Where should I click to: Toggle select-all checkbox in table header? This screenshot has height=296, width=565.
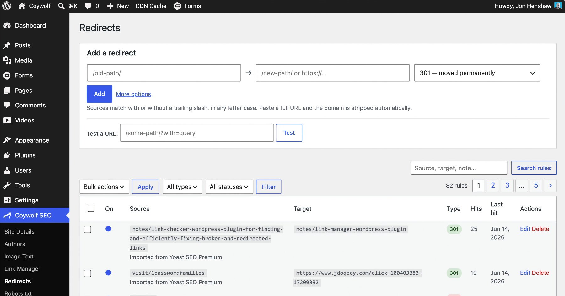coord(91,209)
